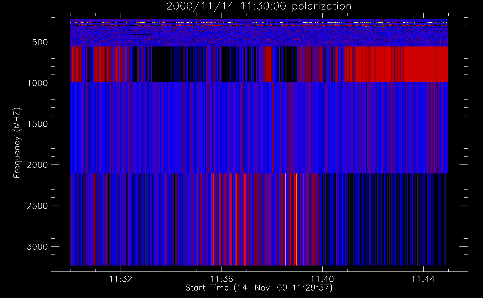The height and width of the screenshot is (298, 483).
Task: Select the 1500 frequency axis label
Action: pyautogui.click(x=37, y=124)
